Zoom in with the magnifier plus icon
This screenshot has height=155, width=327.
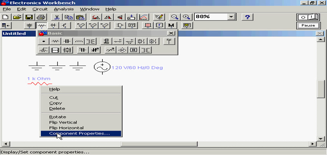186,17
